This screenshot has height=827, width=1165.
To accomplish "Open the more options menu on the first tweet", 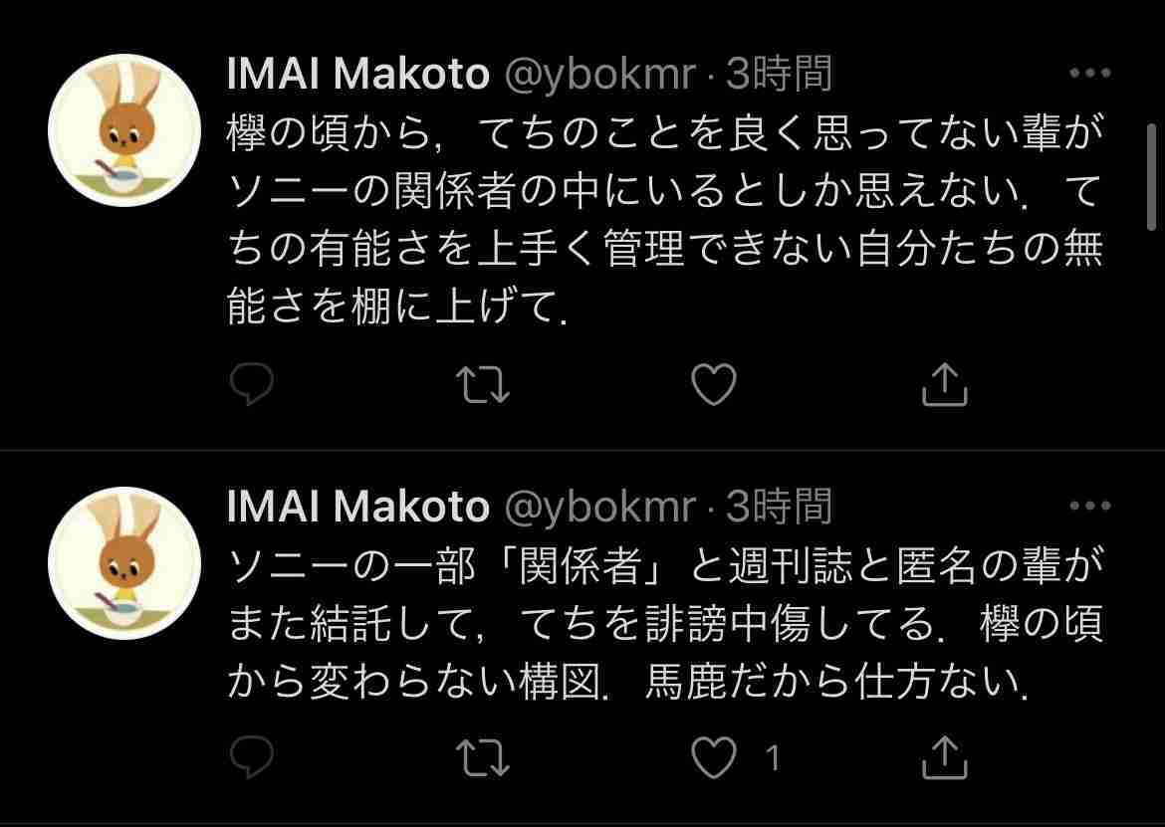I will click(x=1090, y=73).
